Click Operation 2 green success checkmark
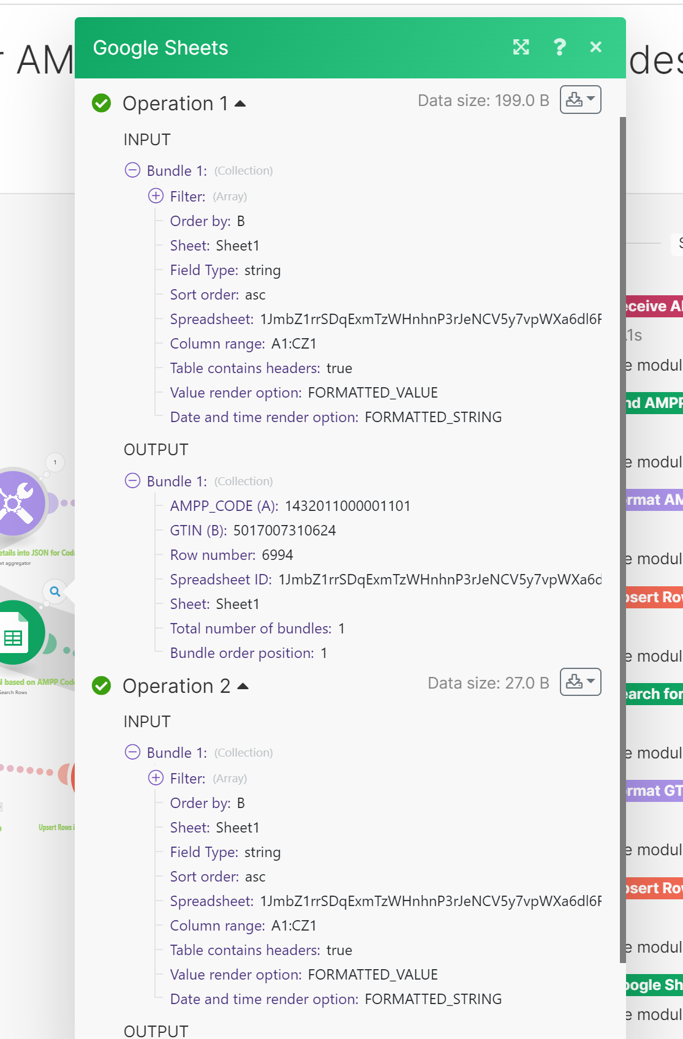Screen dimensions: 683x1039 pos(102,686)
